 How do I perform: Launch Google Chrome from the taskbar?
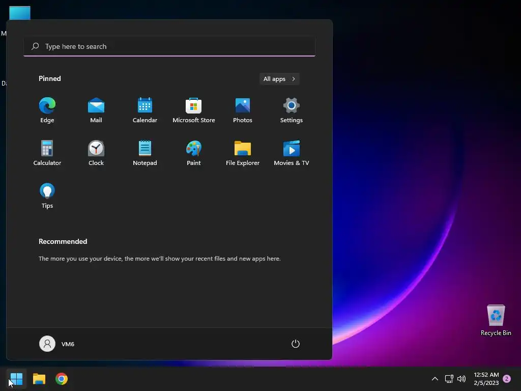pos(62,379)
